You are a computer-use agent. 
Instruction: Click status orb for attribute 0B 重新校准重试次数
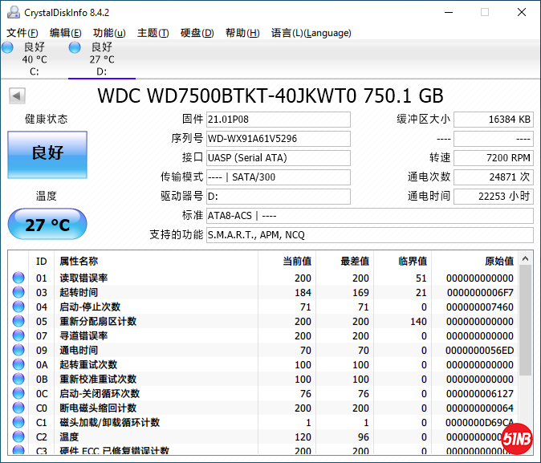coord(18,380)
